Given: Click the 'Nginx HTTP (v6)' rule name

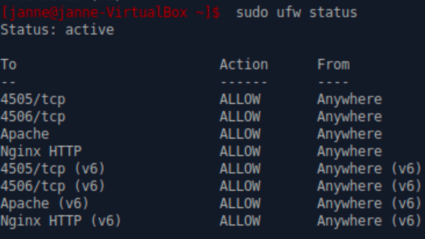Looking at the screenshot, I should point(61,221).
